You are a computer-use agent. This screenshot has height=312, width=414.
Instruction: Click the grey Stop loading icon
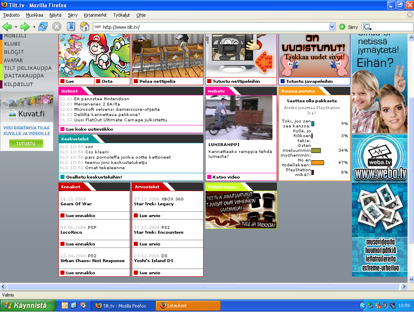pos(56,27)
